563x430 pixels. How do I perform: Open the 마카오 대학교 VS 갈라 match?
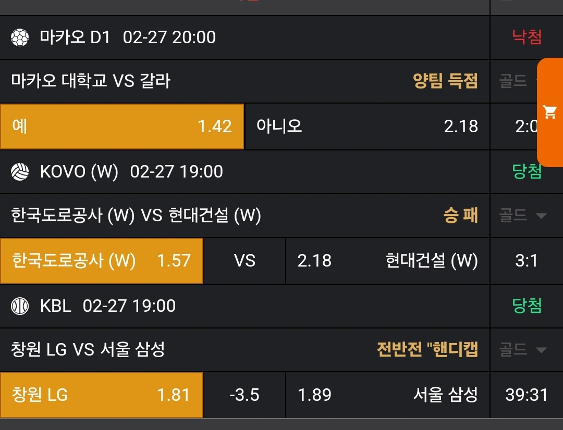(x=91, y=81)
